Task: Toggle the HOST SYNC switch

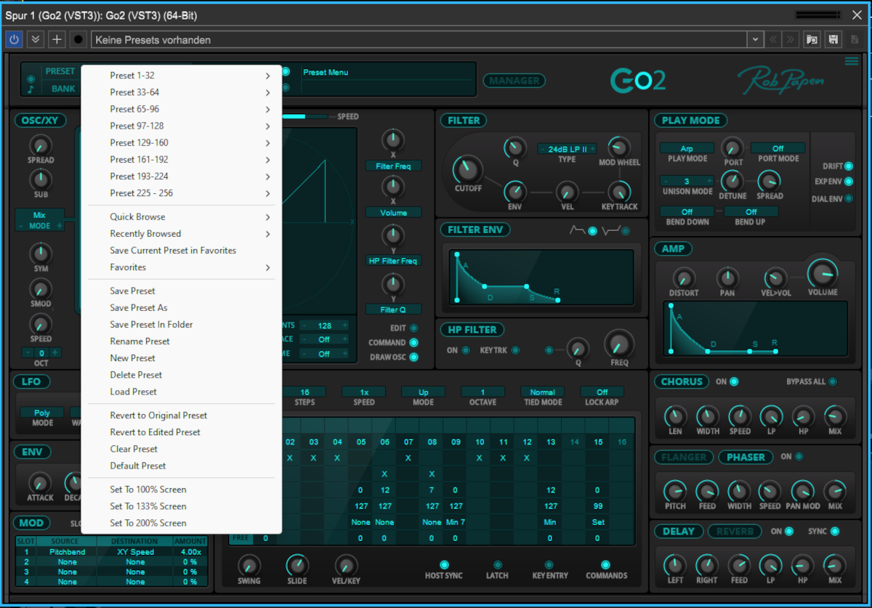Action: pos(444,564)
